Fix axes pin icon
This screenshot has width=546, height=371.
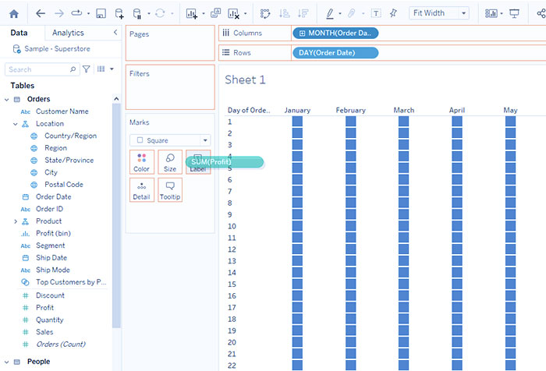pos(393,13)
